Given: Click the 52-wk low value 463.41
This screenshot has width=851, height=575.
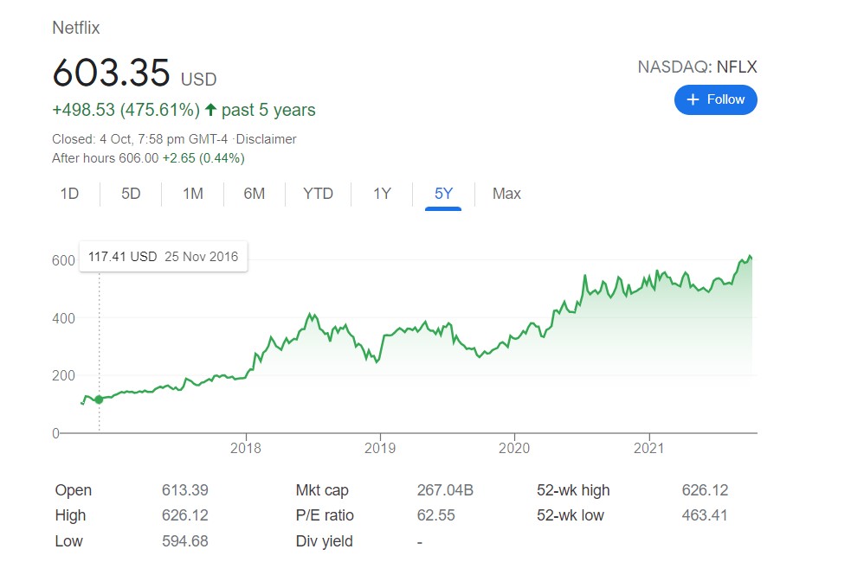Looking at the screenshot, I should tap(705, 515).
